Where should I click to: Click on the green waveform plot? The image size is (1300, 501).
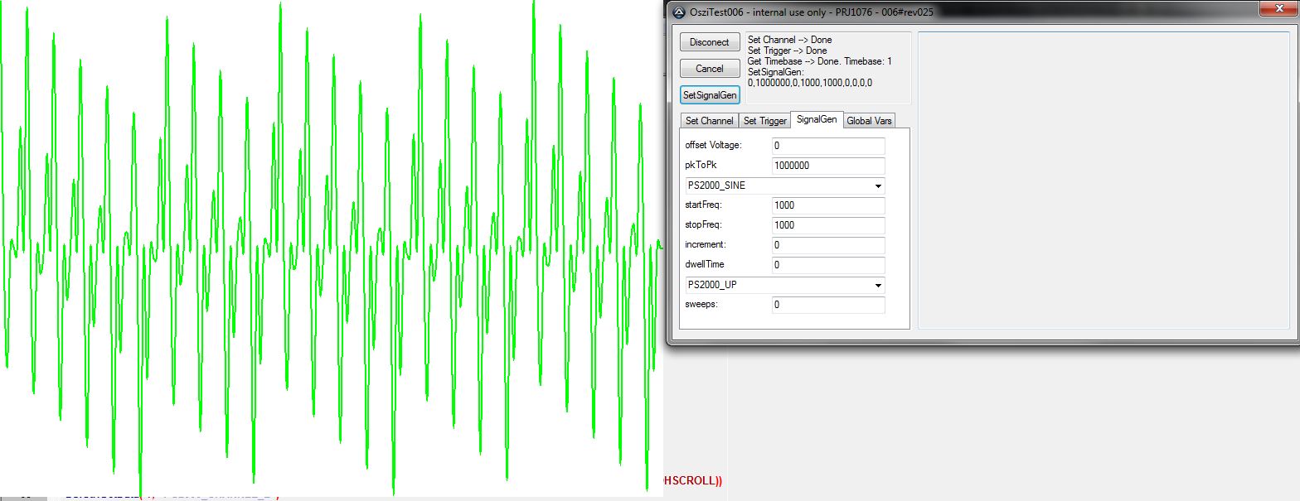click(332, 248)
